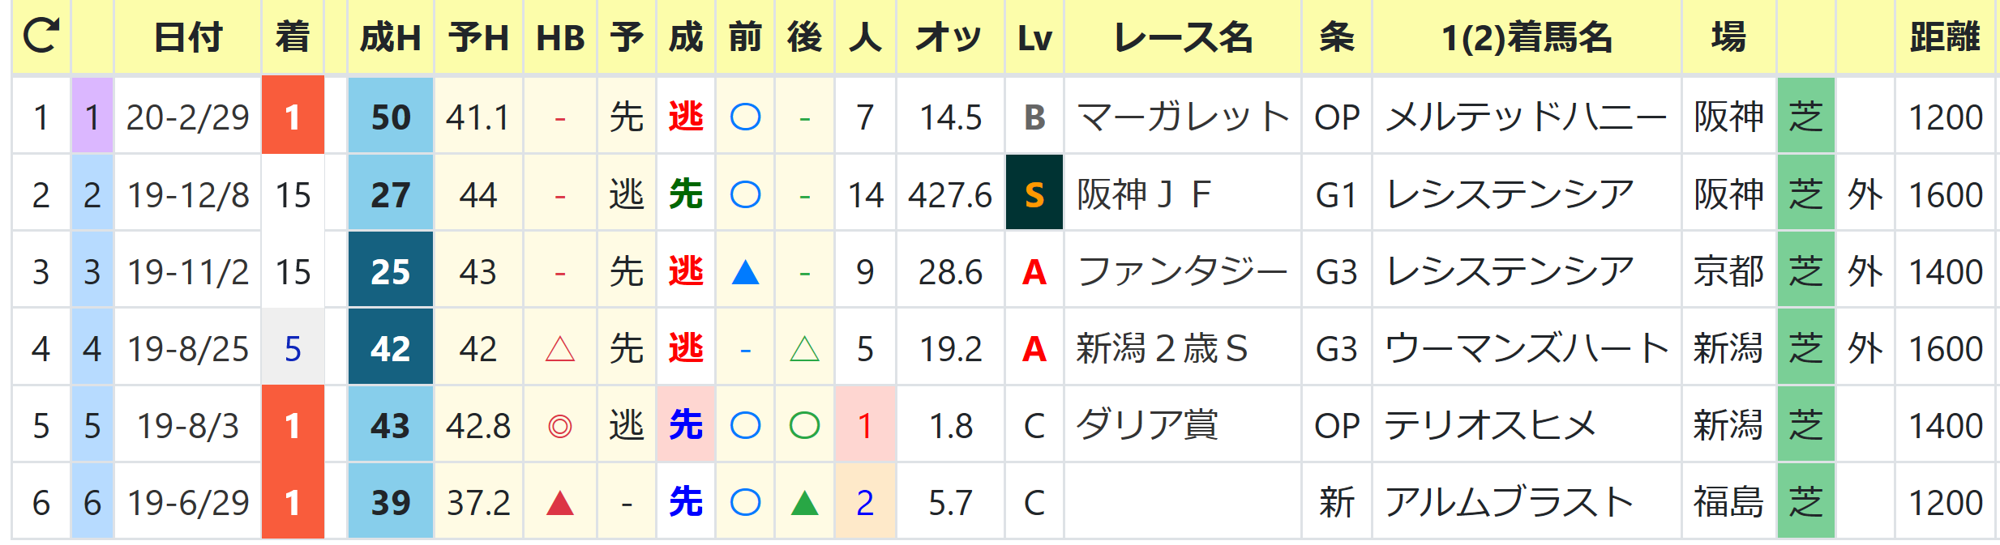Sort by the 日付 column header

coord(187,37)
